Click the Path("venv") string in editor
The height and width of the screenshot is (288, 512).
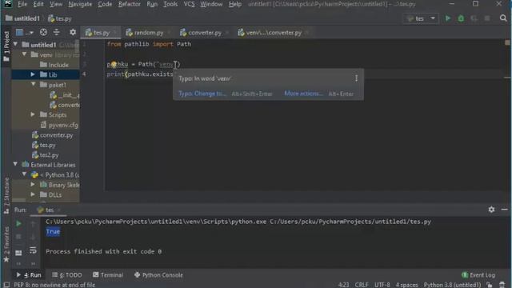[159, 64]
